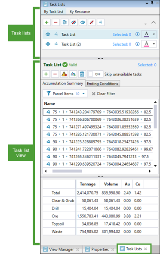Click the warning triangle icon in Task List toolbar
This screenshot has width=160, height=254.
point(64,74)
